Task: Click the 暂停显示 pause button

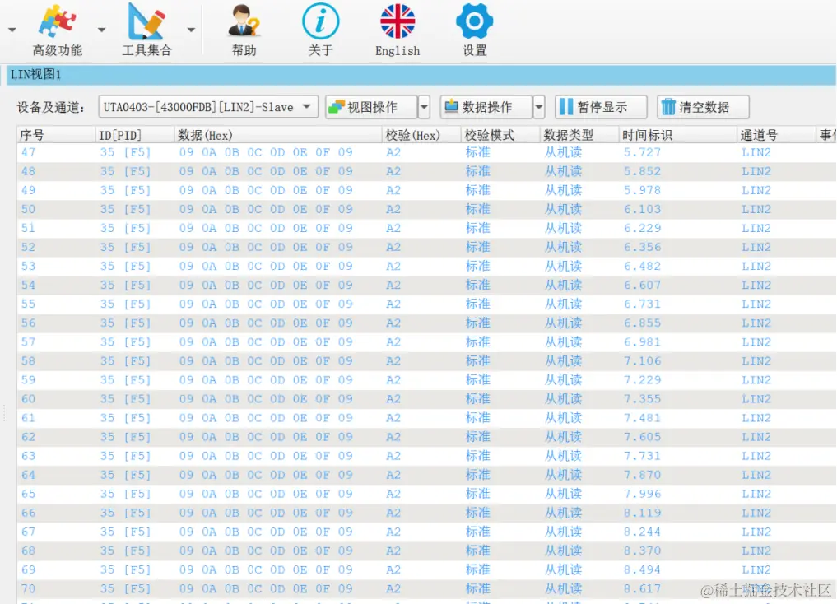Action: [x=601, y=107]
